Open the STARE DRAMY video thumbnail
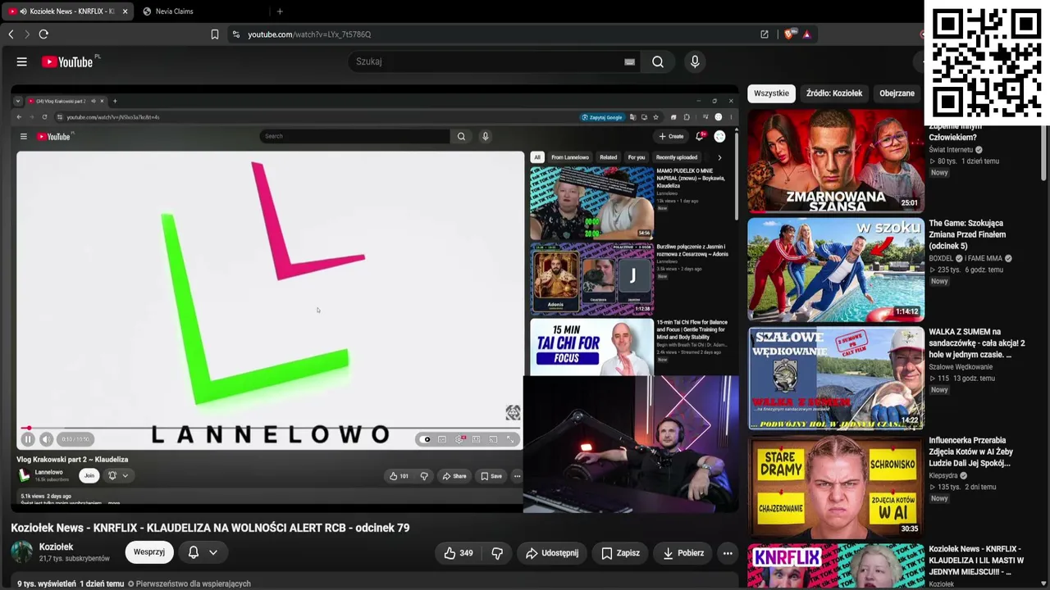Screen dimensions: 1050x590 coord(835,487)
